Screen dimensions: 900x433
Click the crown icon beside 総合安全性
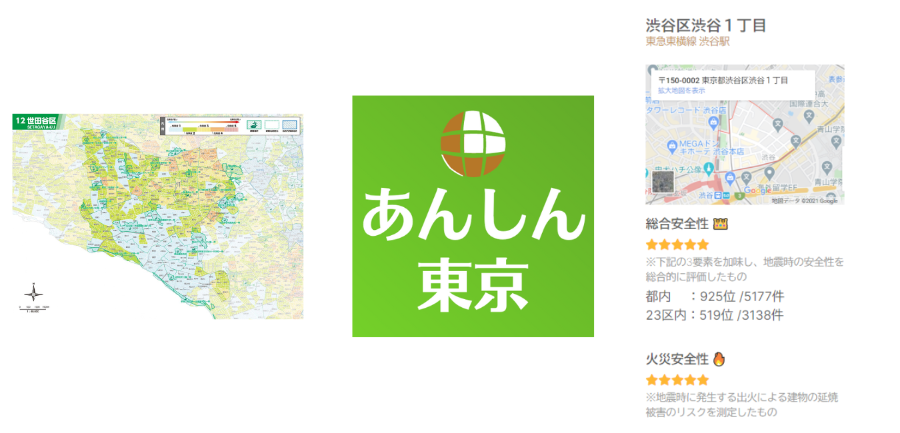coord(720,224)
